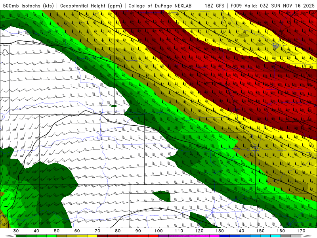Click the legend label '30'
This screenshot has height=238, width=317.
[16, 231]
